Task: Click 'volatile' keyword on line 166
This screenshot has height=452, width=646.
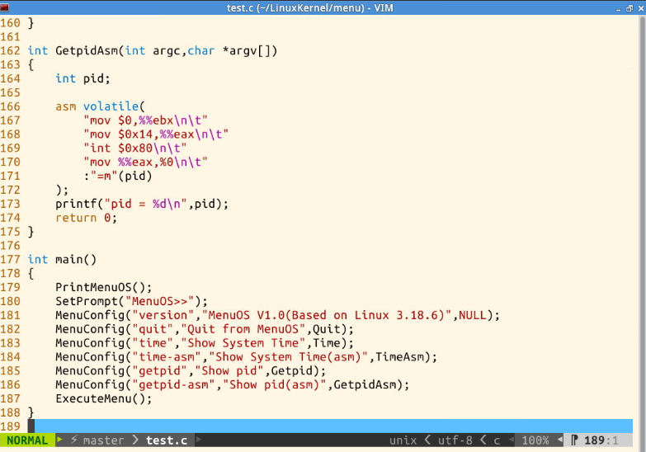Action: point(111,106)
